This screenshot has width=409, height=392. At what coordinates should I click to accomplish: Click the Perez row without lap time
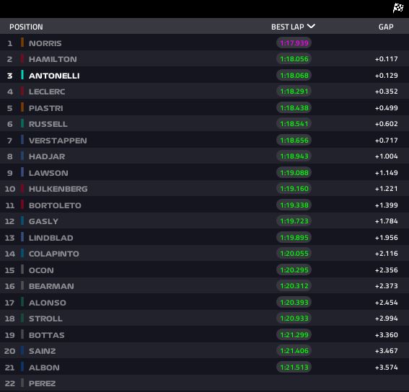[x=205, y=383]
